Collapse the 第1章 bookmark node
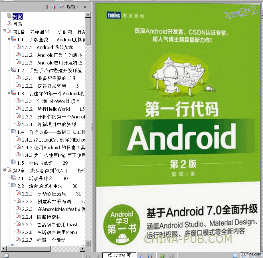Image resolution: width=263 pixels, height=258 pixels. pos(5,31)
